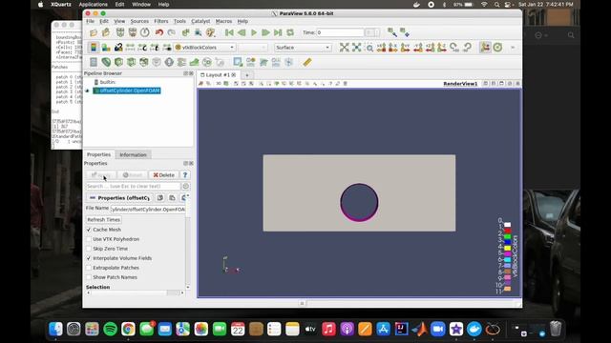Open the vtkBlockColors coloring dropdown
The width and height of the screenshot is (611, 343).
(x=205, y=48)
